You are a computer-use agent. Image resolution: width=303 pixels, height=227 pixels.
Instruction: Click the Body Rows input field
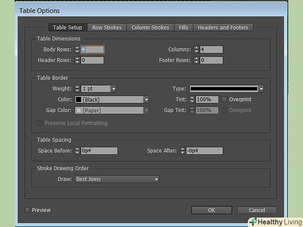pos(92,49)
